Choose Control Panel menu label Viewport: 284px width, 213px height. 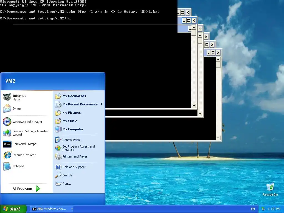71,140
